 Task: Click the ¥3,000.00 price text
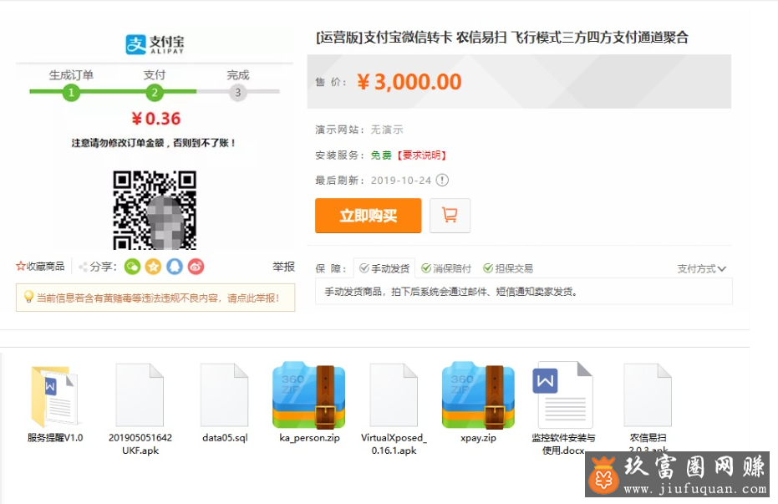click(409, 82)
